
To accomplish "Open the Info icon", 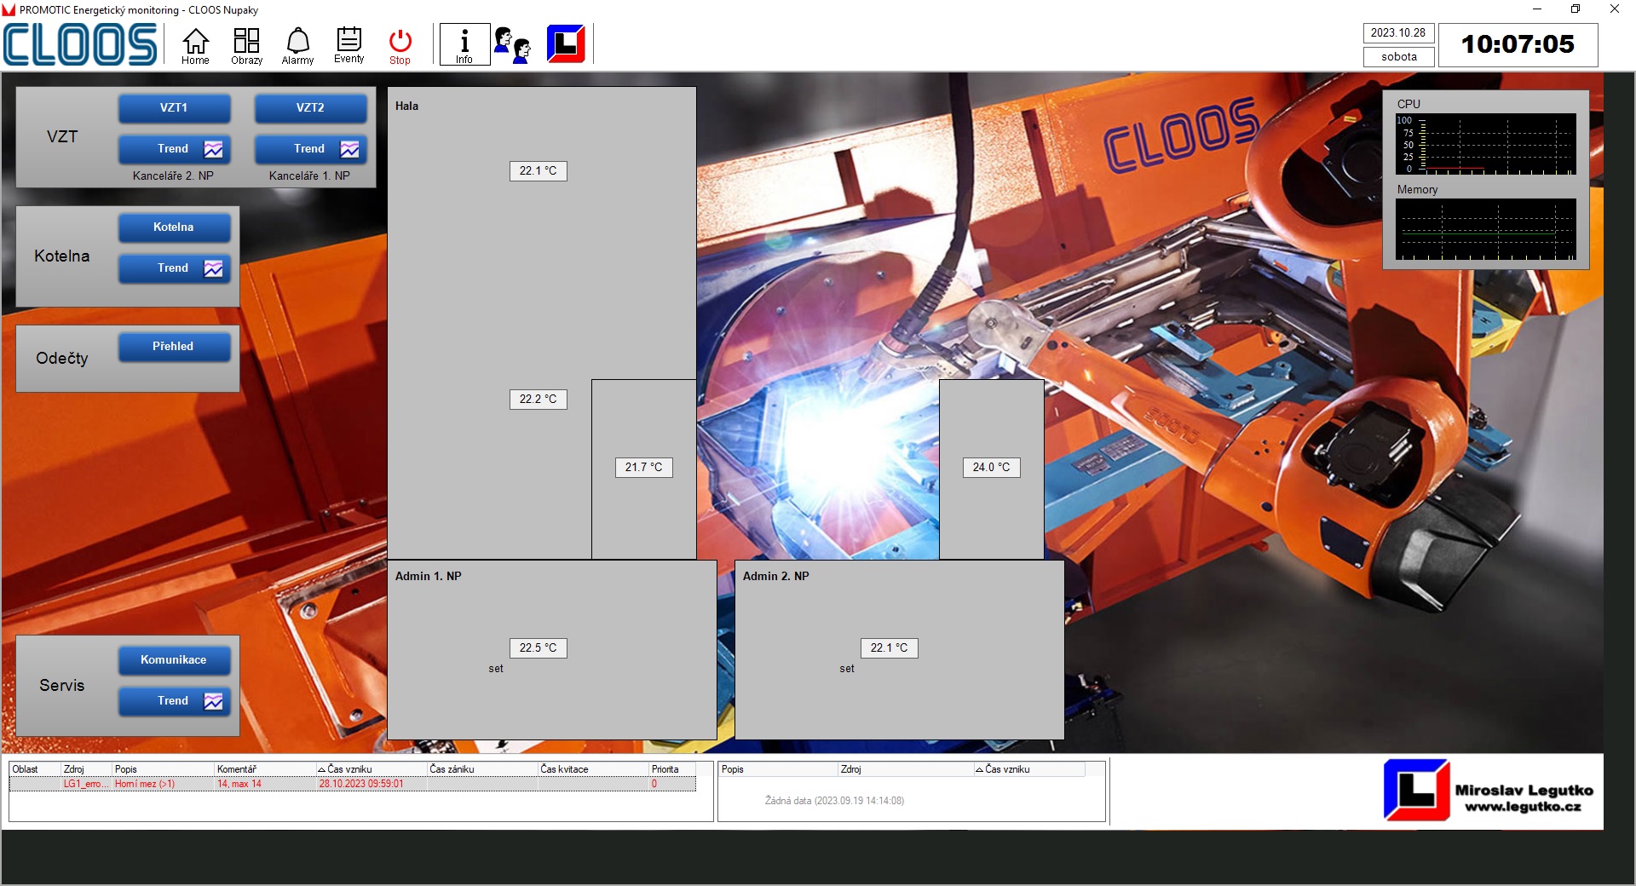I will [464, 45].
